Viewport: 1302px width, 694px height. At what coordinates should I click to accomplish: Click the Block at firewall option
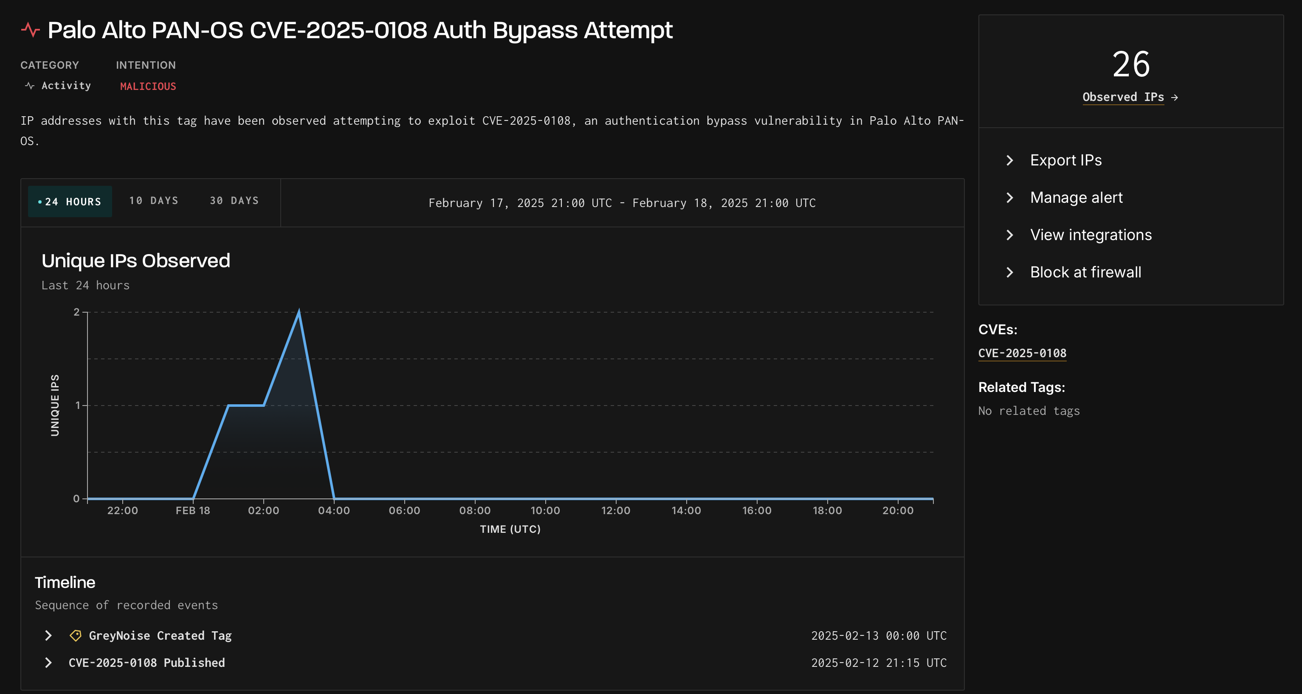(x=1085, y=272)
